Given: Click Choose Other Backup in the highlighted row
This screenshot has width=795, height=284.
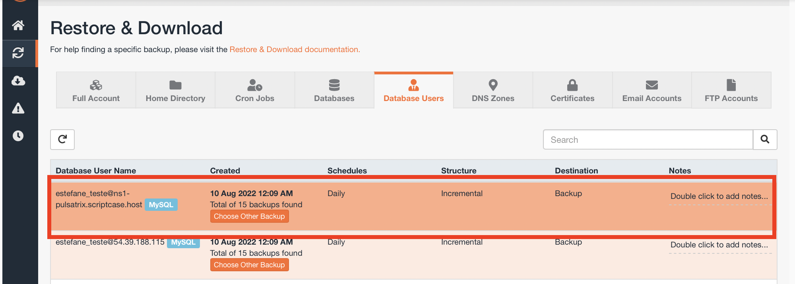Looking at the screenshot, I should coord(249,216).
